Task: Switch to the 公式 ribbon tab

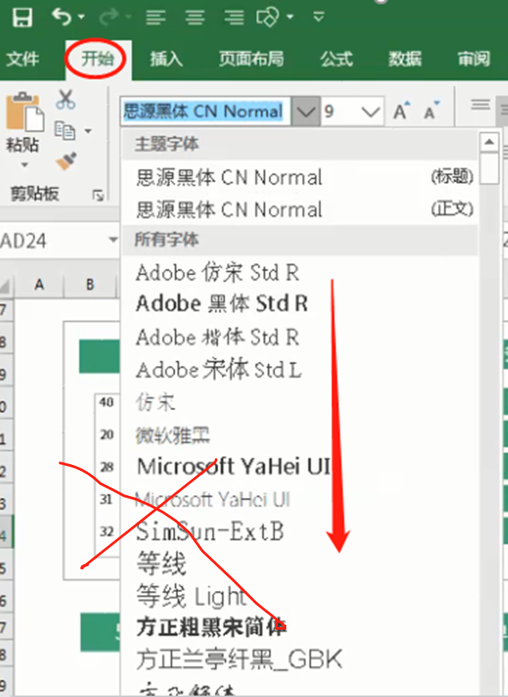Action: pos(336,59)
